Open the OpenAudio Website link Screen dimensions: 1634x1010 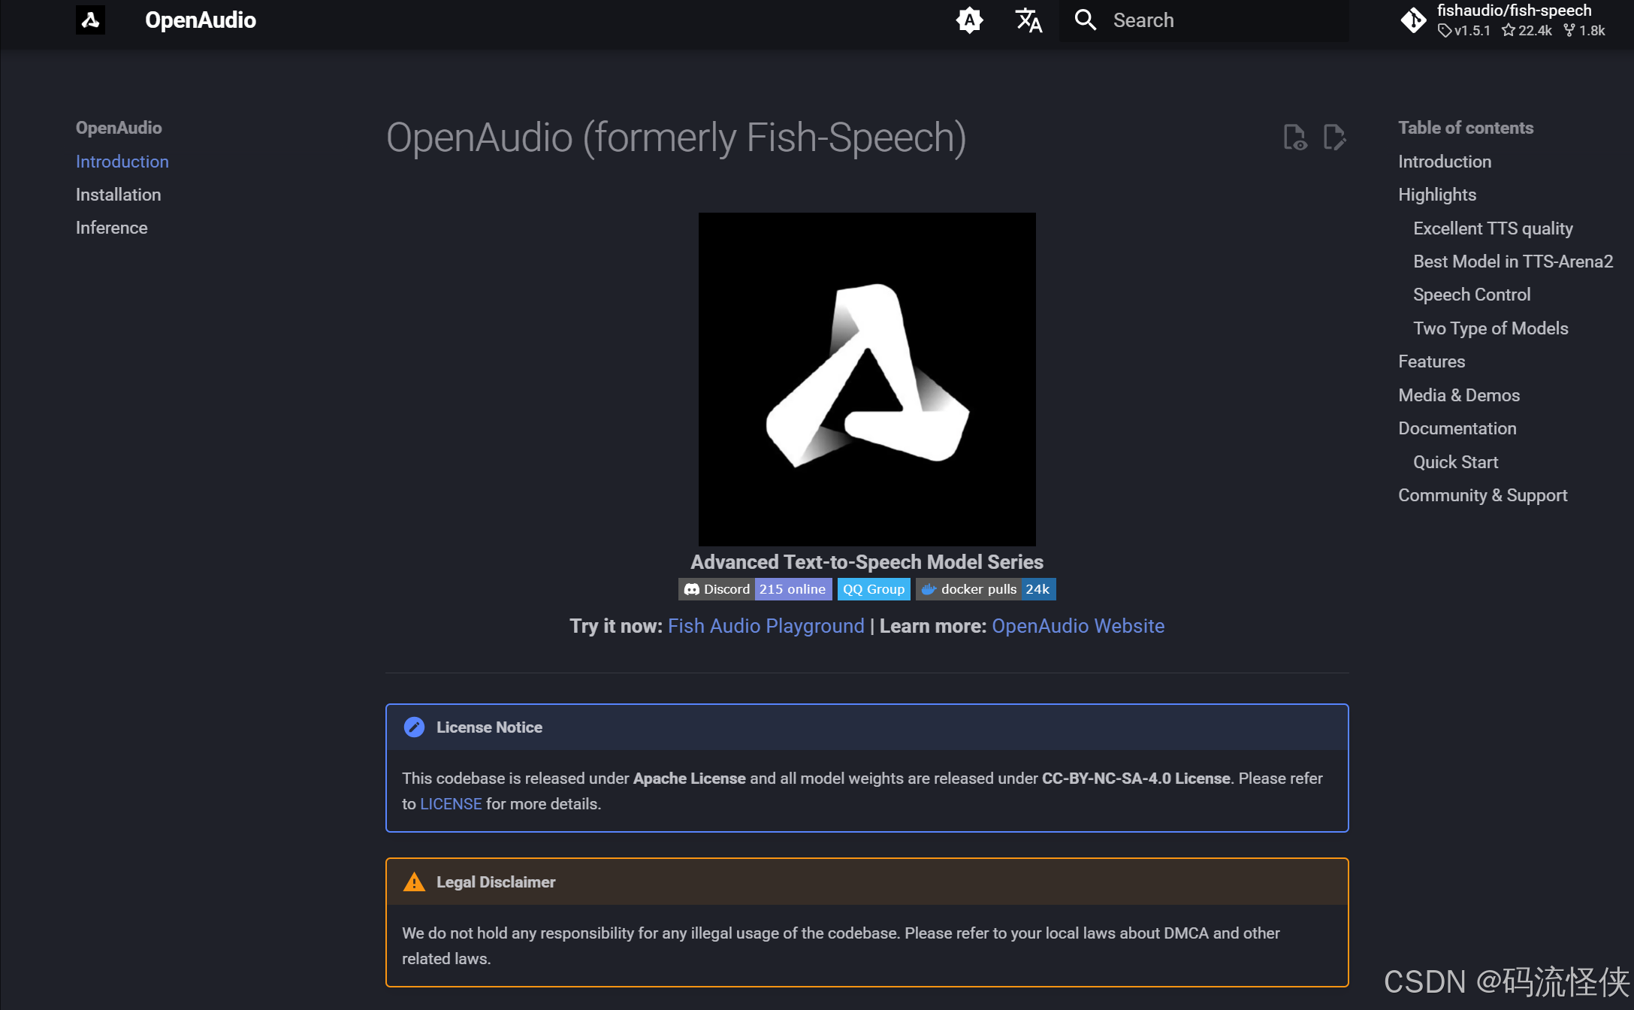1078,626
